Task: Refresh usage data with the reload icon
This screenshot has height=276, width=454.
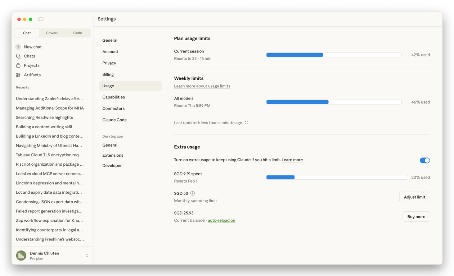Action: (247, 123)
